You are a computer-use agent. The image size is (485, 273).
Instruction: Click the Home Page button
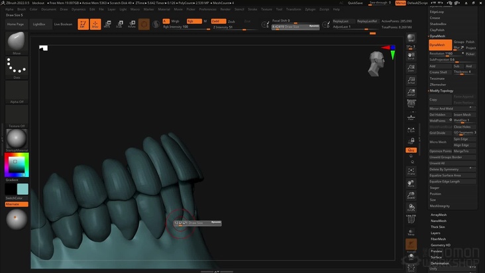tap(15, 24)
